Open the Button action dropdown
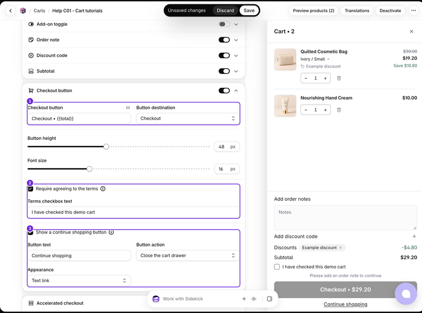422x313 pixels. (187, 255)
